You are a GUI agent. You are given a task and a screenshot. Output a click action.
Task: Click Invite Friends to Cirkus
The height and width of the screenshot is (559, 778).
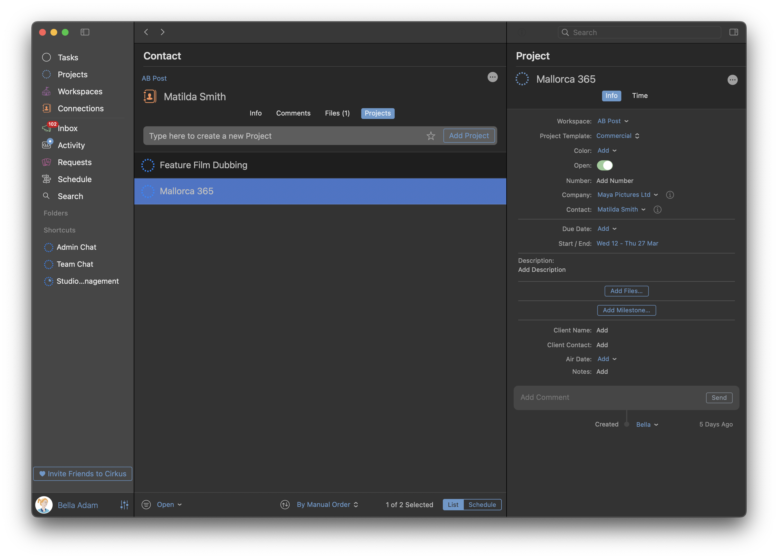83,474
